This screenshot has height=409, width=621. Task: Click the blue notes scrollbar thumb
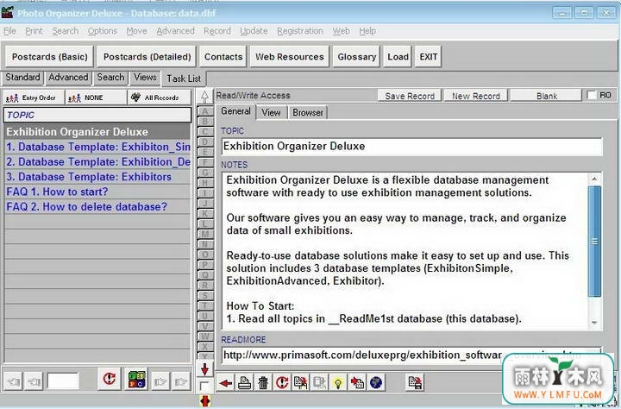pyautogui.click(x=594, y=241)
